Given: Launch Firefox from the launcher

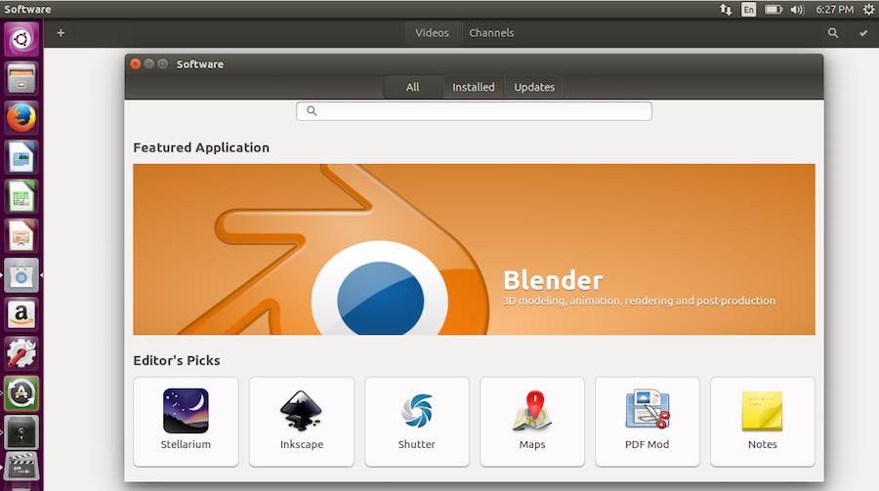Looking at the screenshot, I should (x=21, y=118).
